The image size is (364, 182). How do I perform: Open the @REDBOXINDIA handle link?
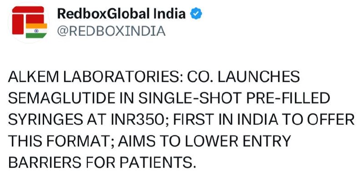(x=111, y=31)
